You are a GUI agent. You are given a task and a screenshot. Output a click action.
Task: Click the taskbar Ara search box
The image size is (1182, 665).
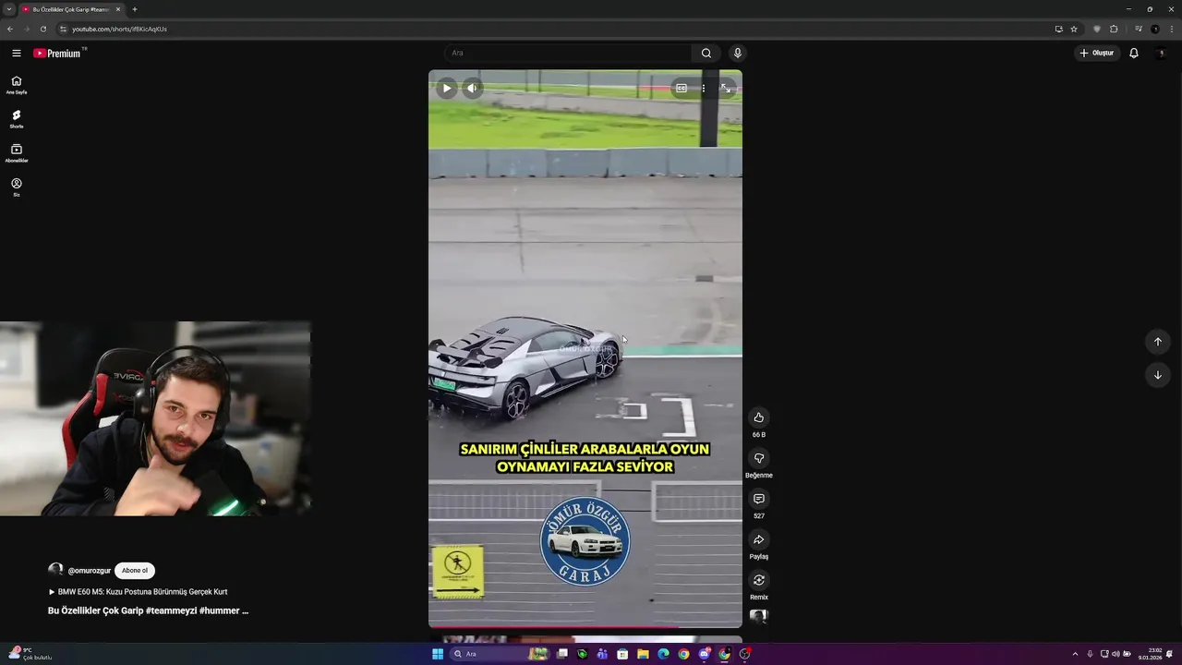(500, 654)
